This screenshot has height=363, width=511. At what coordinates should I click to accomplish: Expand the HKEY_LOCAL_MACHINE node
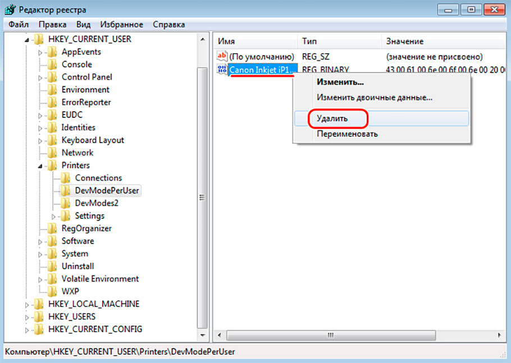tap(26, 304)
